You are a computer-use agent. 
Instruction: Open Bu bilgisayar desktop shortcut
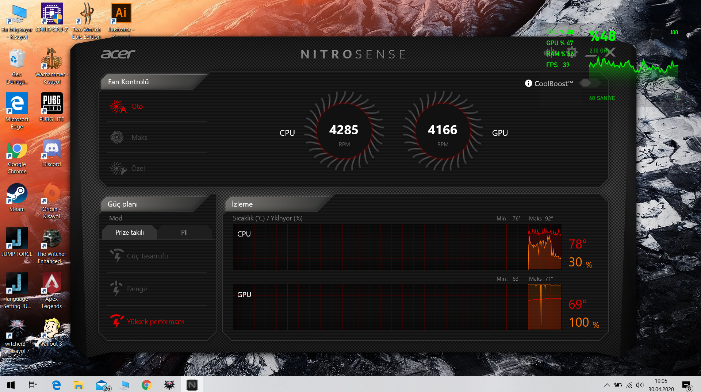coord(17,22)
